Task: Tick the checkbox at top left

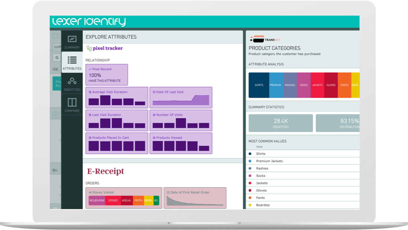Action: point(55,36)
